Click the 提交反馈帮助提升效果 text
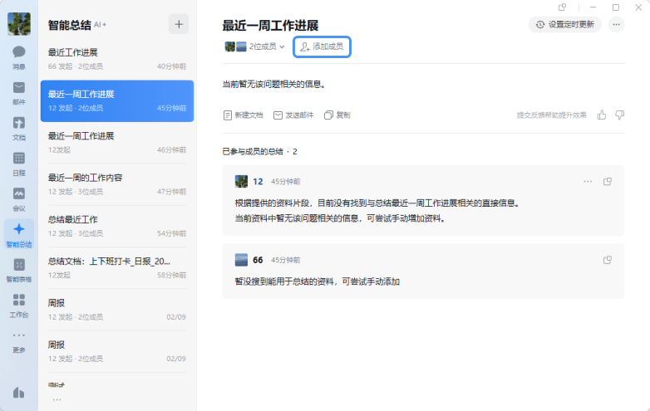The image size is (650, 411). 551,115
